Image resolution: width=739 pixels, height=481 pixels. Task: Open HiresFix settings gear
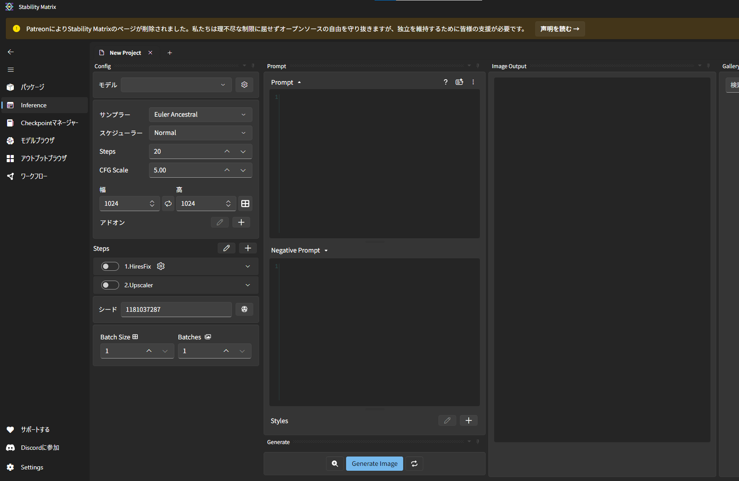click(x=161, y=266)
